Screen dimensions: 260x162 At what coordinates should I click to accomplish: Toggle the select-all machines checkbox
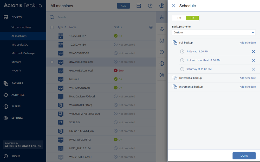coord(52,27)
